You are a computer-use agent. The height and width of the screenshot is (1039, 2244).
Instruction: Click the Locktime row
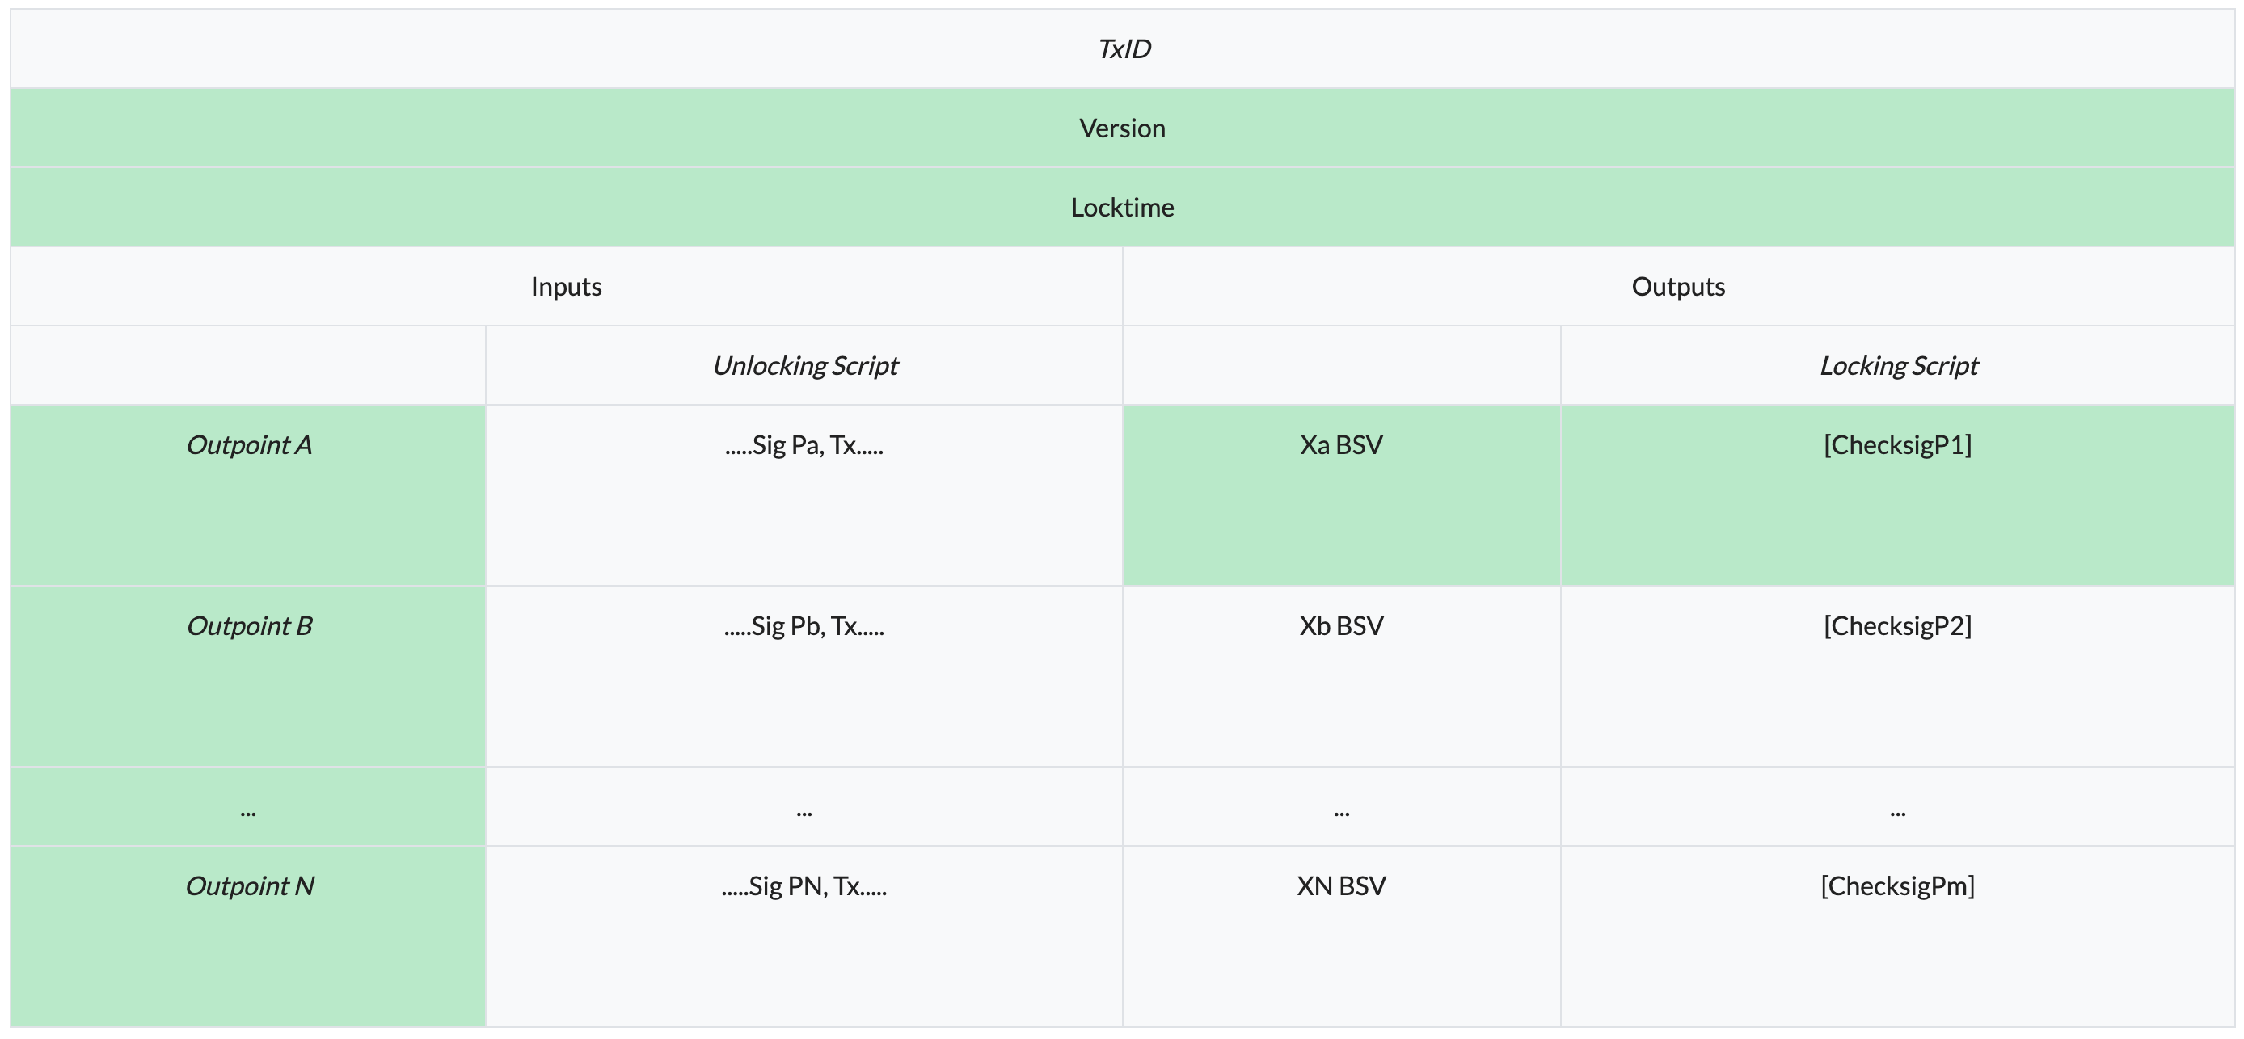(x=1122, y=208)
